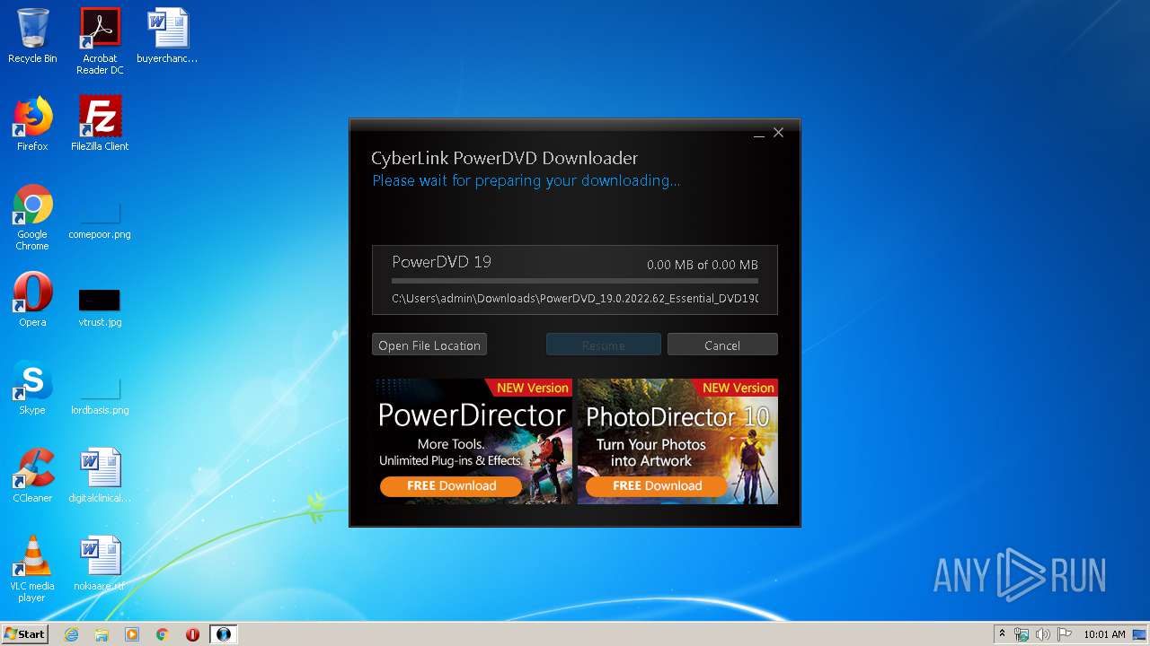Image resolution: width=1150 pixels, height=646 pixels.
Task: Open the Recycle Bin desktop icon
Action: 32,36
